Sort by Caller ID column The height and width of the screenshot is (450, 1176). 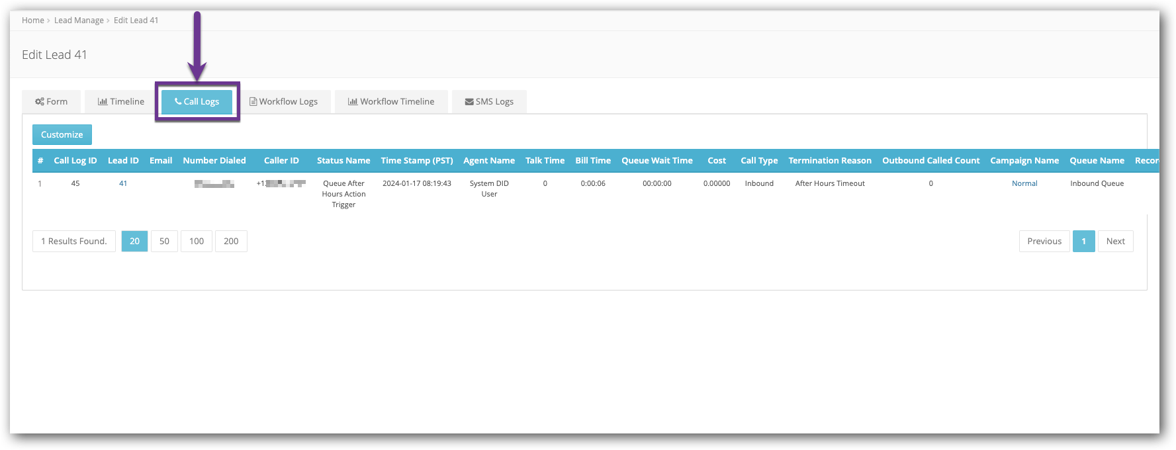click(x=281, y=161)
